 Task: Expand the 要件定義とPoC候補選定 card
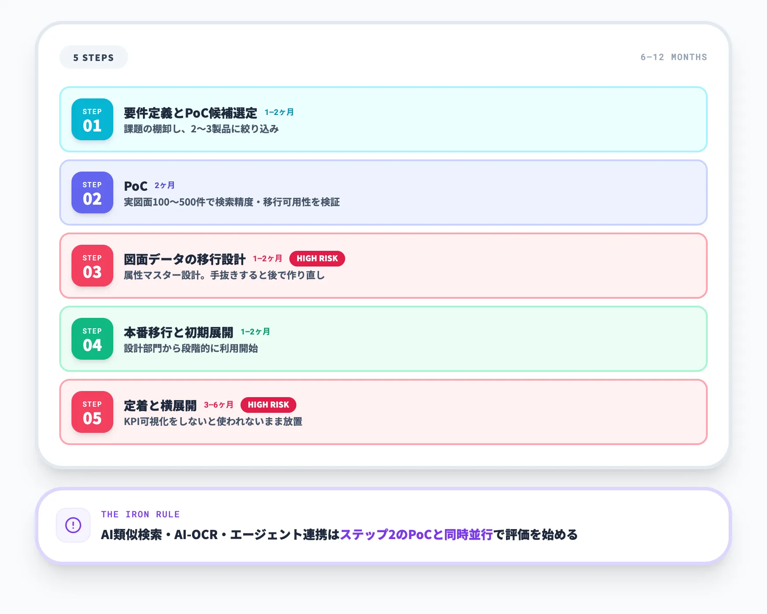[383, 119]
